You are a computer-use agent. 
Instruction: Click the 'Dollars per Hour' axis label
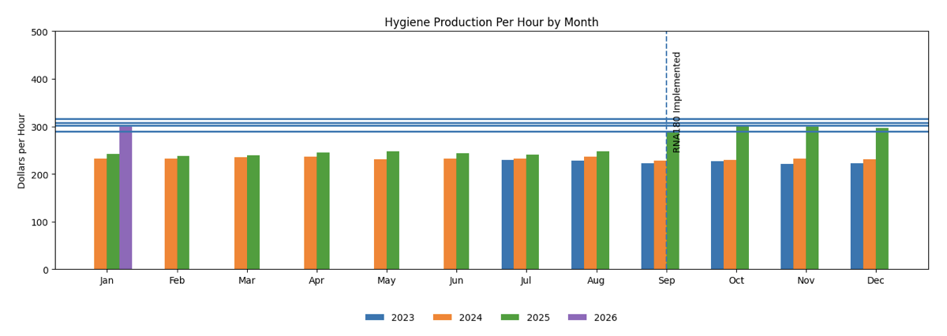(22, 151)
